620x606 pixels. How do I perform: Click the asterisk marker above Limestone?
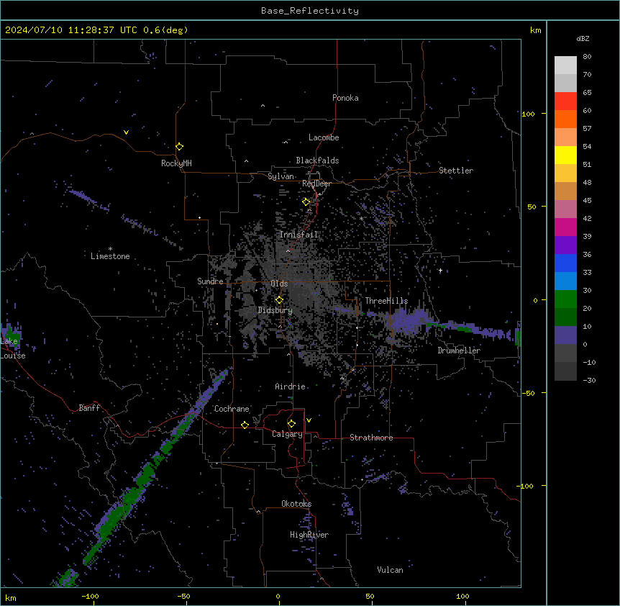pos(110,249)
